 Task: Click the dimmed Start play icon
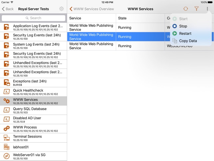(174, 19)
